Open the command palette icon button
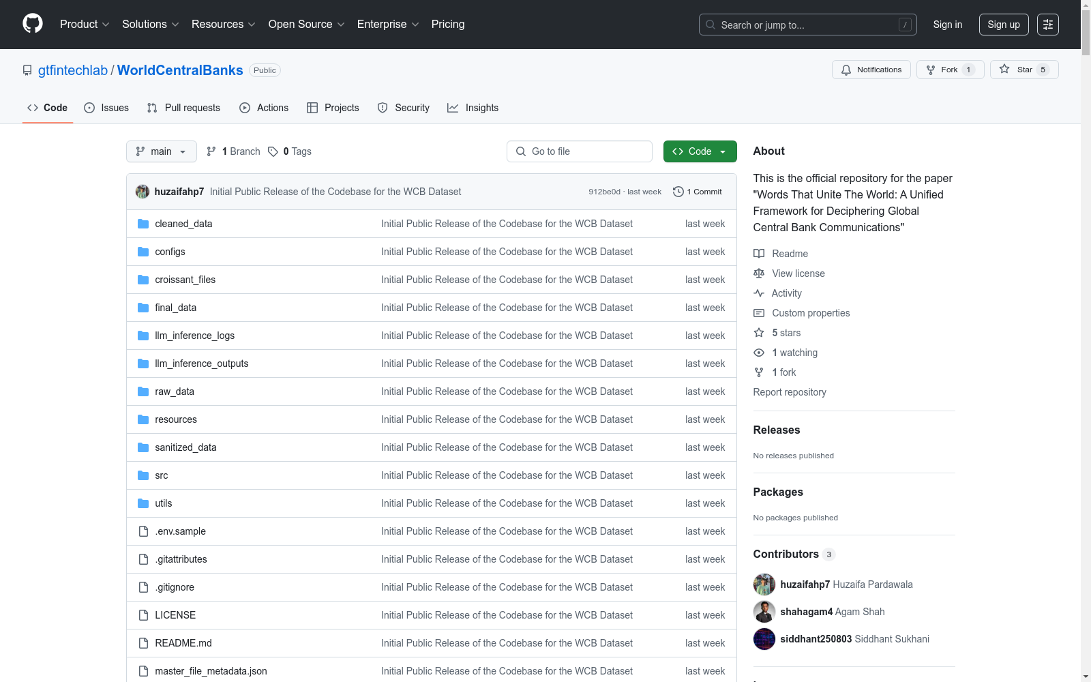Screen dimensions: 1091x682 point(1048,25)
